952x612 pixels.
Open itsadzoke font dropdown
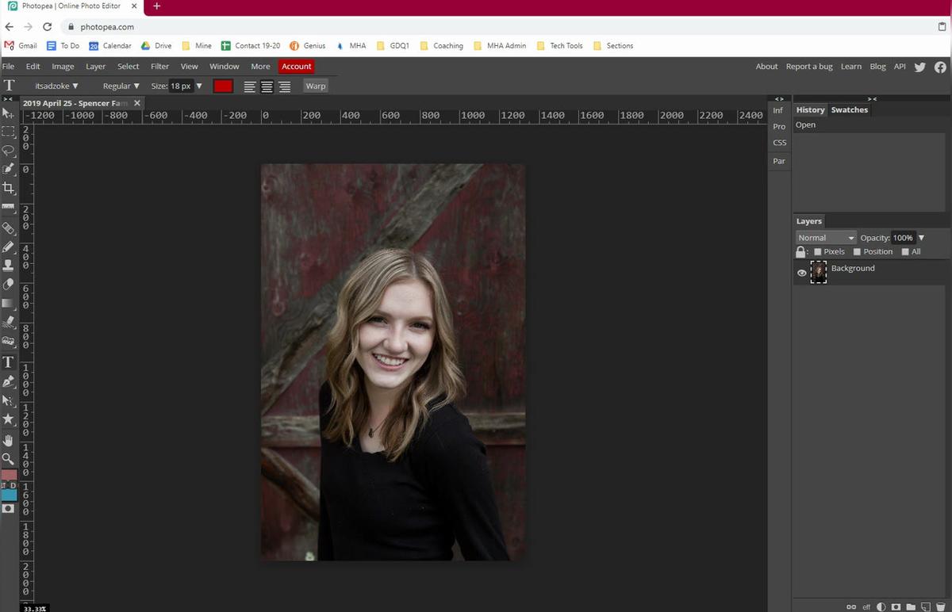pos(56,86)
